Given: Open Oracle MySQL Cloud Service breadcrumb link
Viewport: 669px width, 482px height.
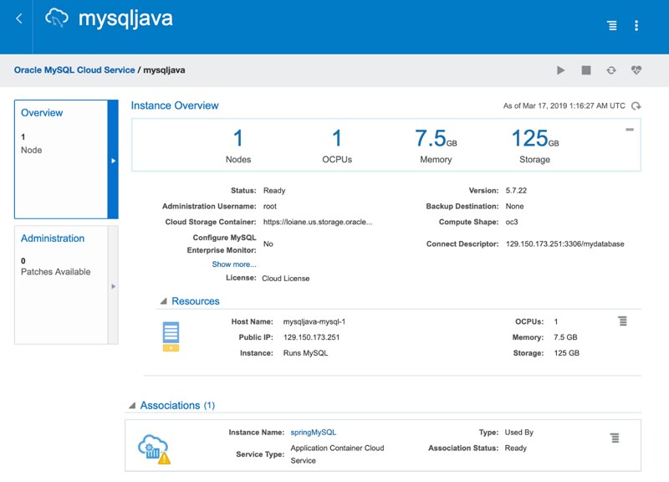Looking at the screenshot, I should click(74, 70).
